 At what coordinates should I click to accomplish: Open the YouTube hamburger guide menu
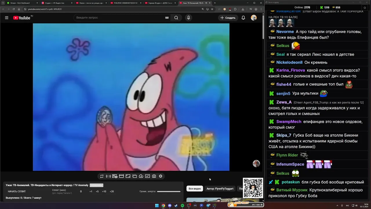tap(7, 18)
